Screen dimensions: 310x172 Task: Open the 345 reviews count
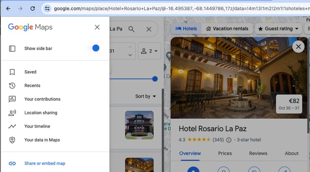coord(218,140)
